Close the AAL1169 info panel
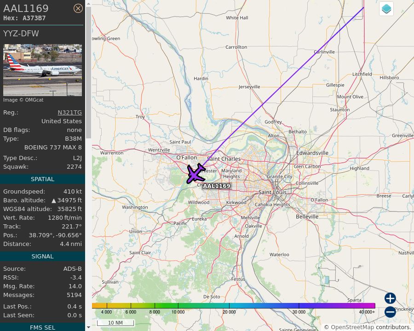The height and width of the screenshot is (331, 414). pyautogui.click(x=78, y=8)
